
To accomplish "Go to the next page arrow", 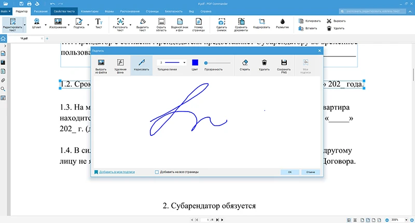I will [x=222, y=220].
